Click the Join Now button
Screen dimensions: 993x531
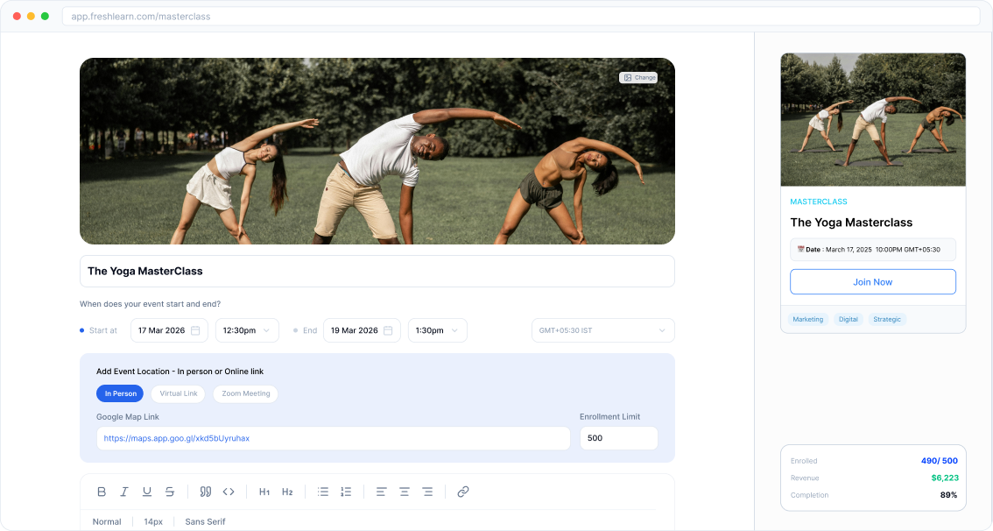[x=872, y=282]
